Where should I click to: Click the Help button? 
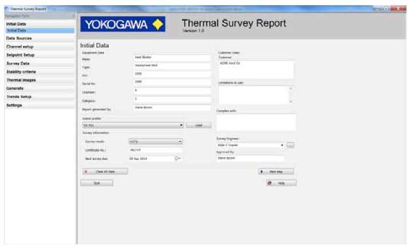point(282,183)
